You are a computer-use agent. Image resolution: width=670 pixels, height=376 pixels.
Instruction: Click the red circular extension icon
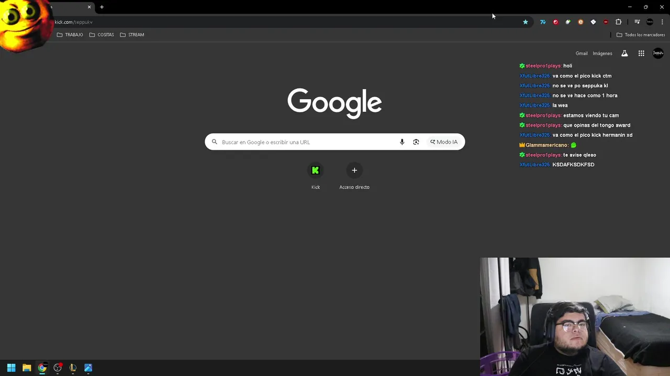(555, 22)
